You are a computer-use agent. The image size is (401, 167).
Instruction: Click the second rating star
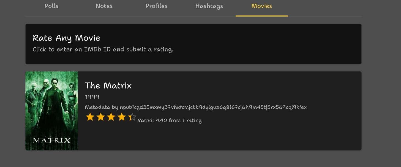(x=100, y=117)
